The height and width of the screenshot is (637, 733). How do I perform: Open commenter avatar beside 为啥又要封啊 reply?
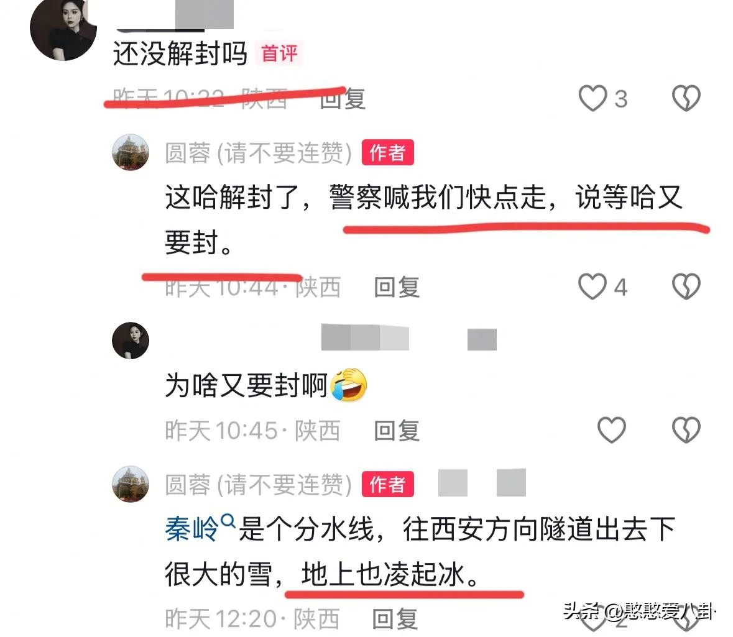[131, 340]
